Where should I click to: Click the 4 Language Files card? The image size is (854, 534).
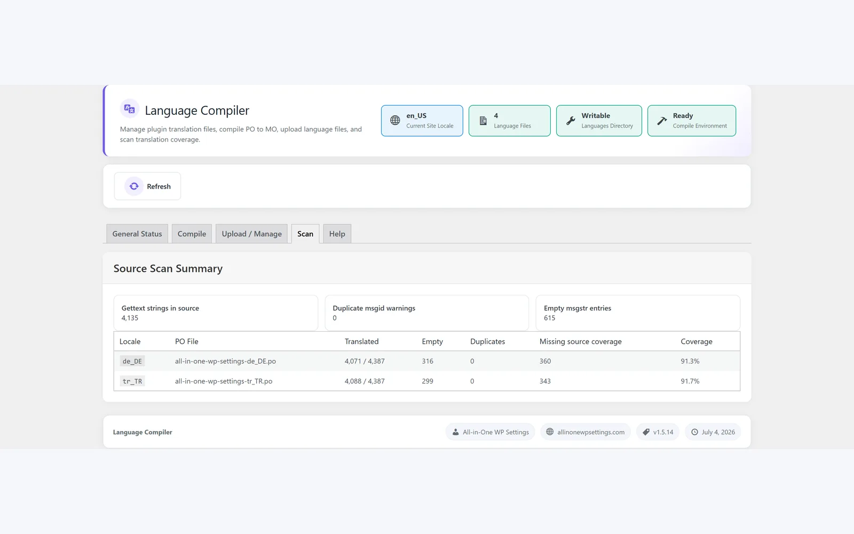tap(509, 121)
